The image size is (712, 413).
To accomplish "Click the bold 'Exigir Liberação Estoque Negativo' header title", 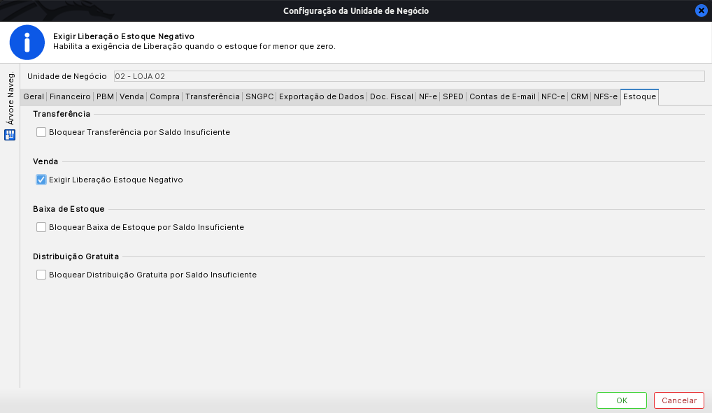I will 124,36.
